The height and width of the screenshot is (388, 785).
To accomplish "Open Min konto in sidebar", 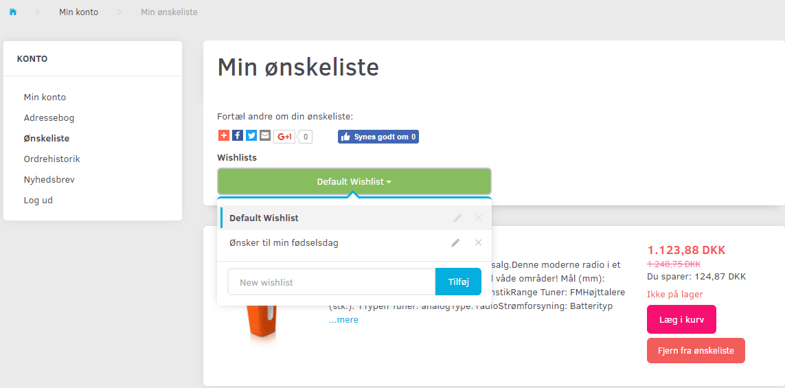I will [x=45, y=97].
